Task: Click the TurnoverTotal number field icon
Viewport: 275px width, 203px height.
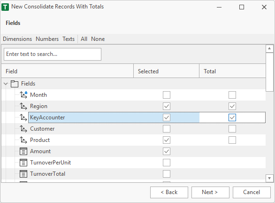Action: pyautogui.click(x=23, y=174)
